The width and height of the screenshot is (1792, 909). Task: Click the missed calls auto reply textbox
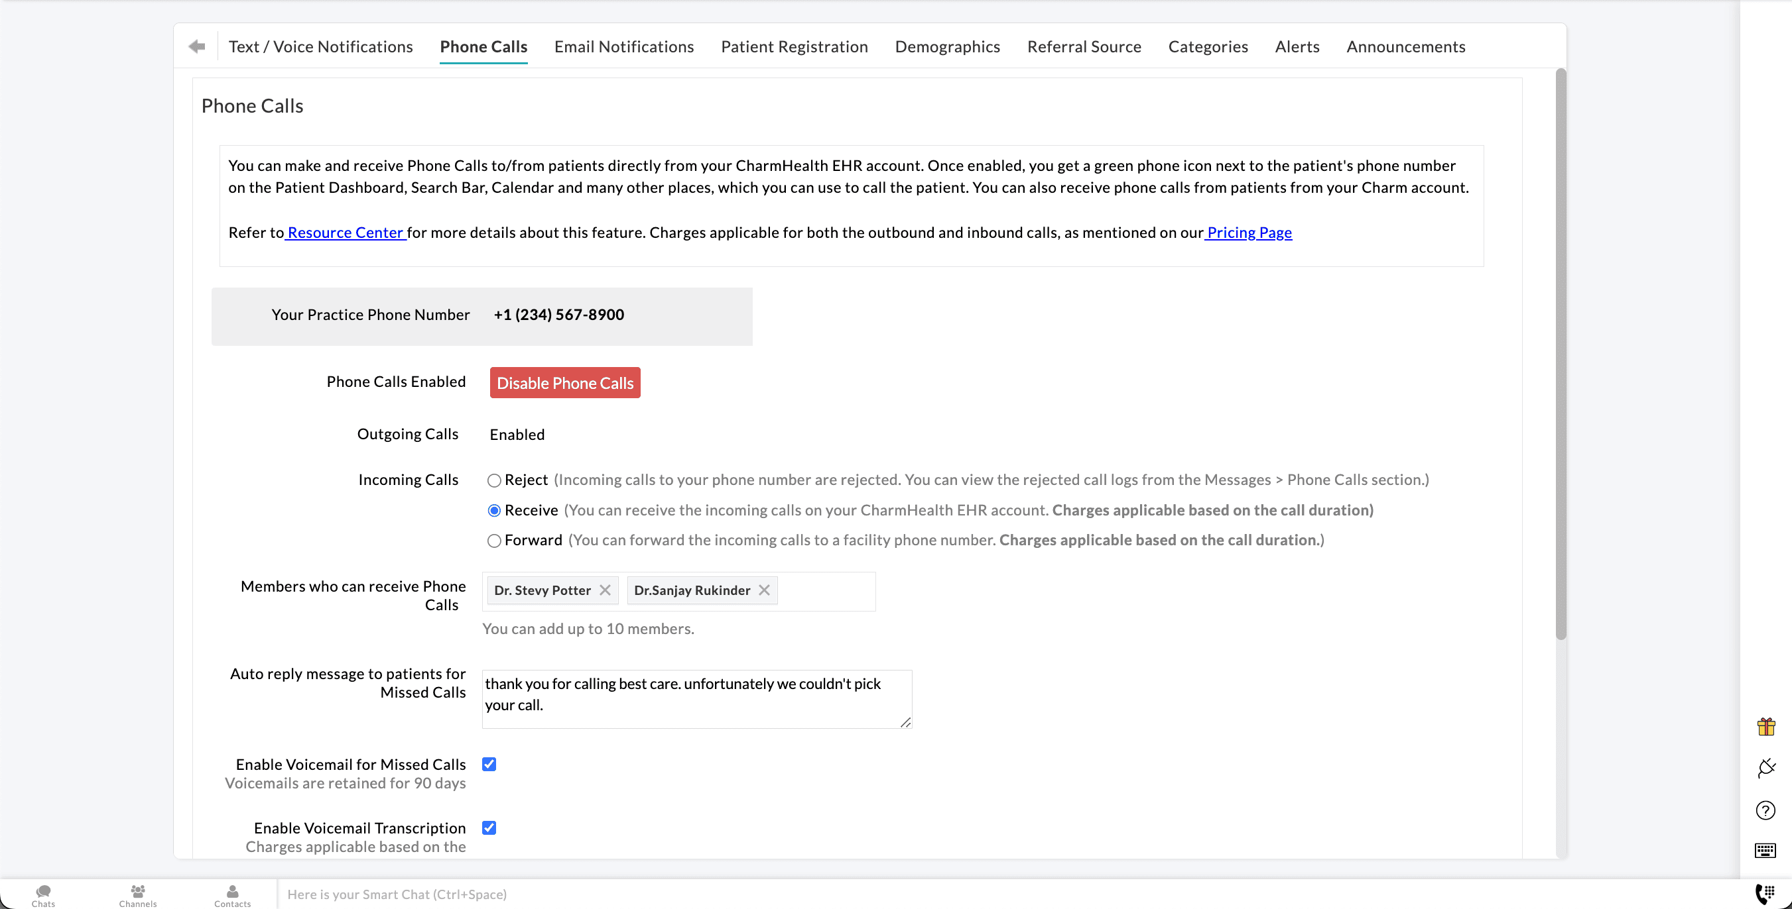click(696, 698)
